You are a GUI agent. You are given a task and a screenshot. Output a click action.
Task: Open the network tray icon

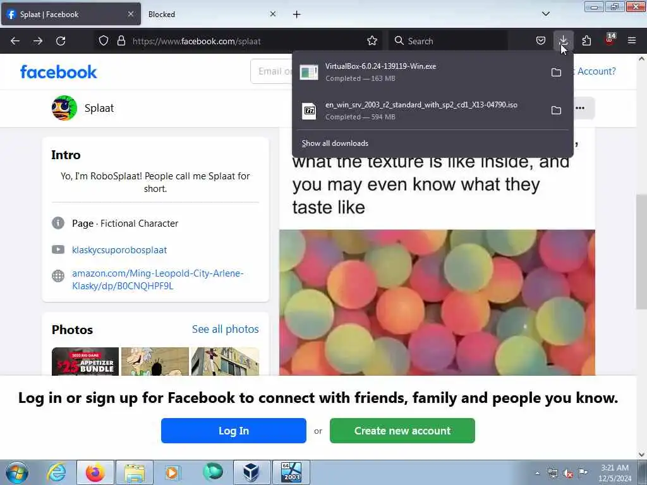(x=552, y=474)
